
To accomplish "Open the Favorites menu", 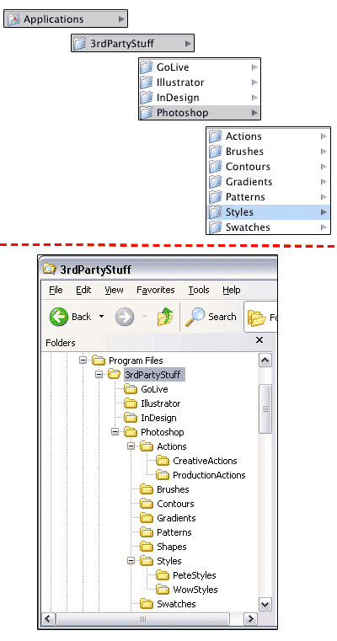I will [155, 290].
